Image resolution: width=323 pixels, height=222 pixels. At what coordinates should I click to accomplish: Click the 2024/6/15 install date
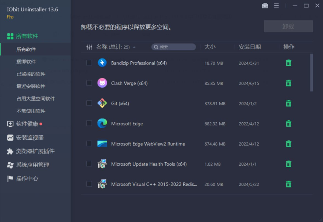click(x=249, y=83)
